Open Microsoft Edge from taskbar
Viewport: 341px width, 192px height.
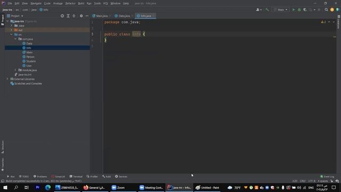pos(48,187)
